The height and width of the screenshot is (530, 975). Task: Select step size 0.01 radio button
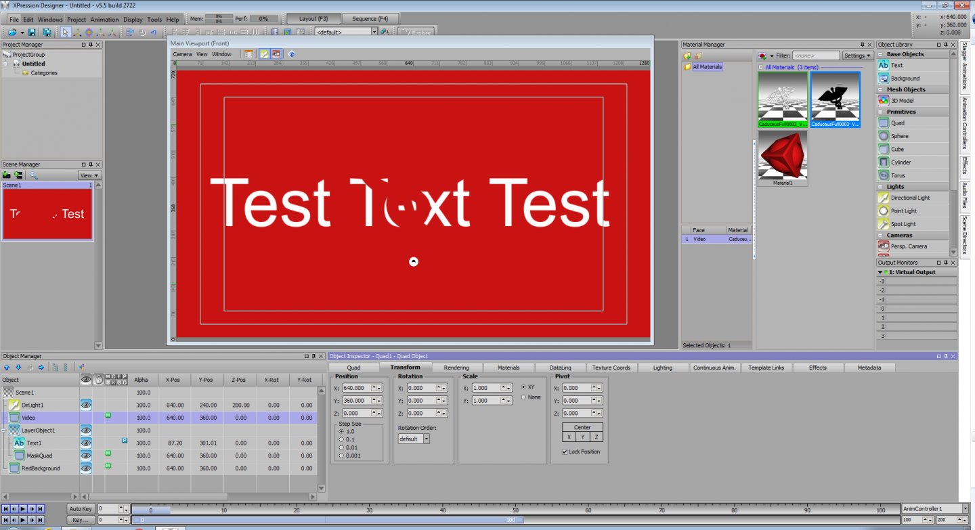tap(342, 447)
